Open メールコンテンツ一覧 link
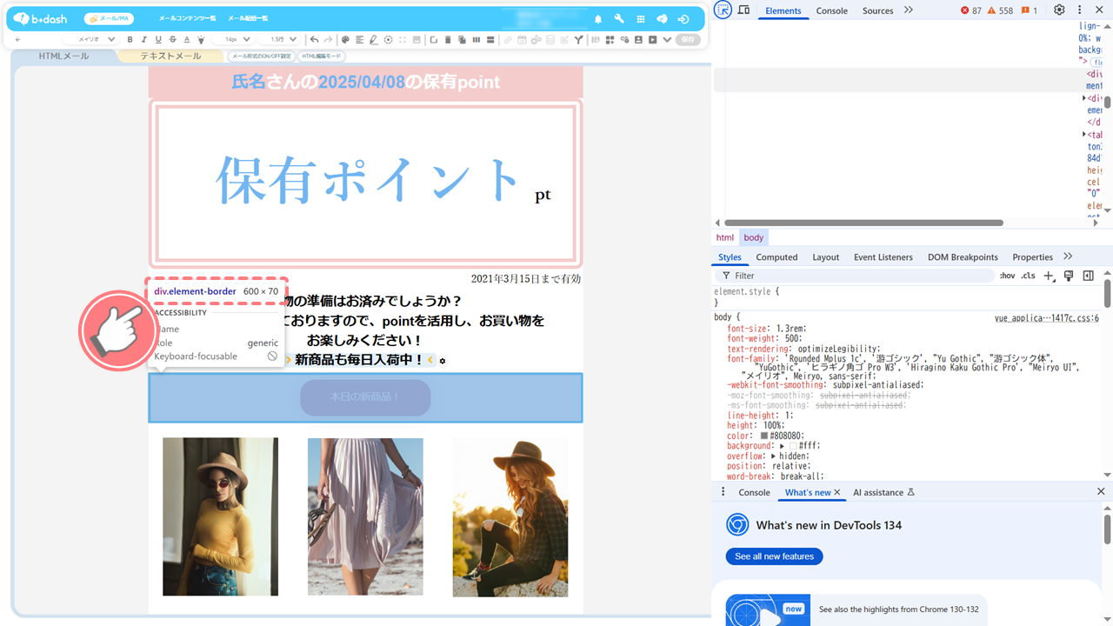 click(x=188, y=19)
